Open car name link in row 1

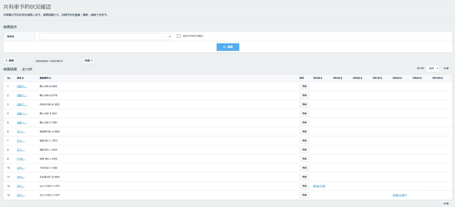[x=22, y=86]
